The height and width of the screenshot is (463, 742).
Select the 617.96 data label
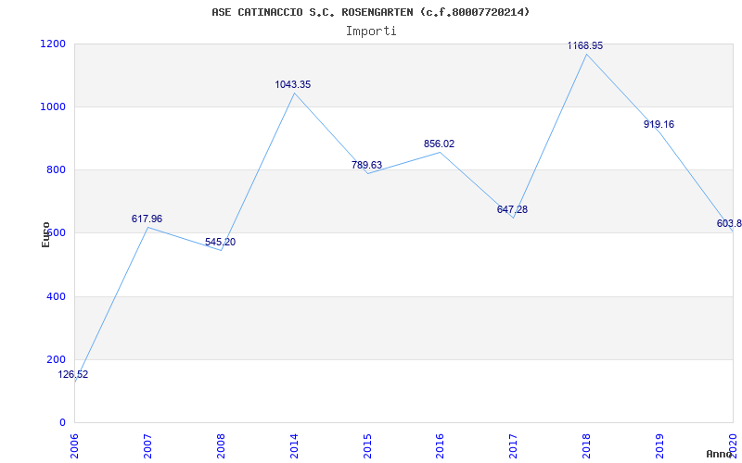147,219
